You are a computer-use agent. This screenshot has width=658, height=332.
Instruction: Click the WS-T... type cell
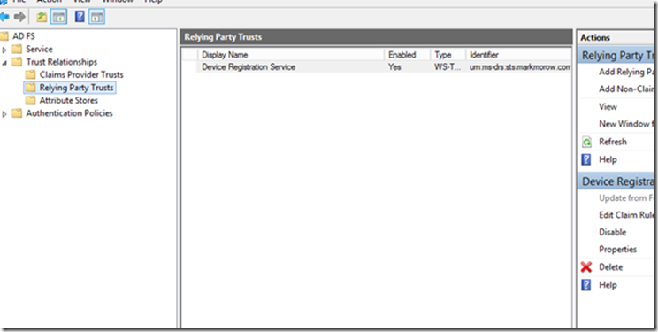[x=448, y=66]
